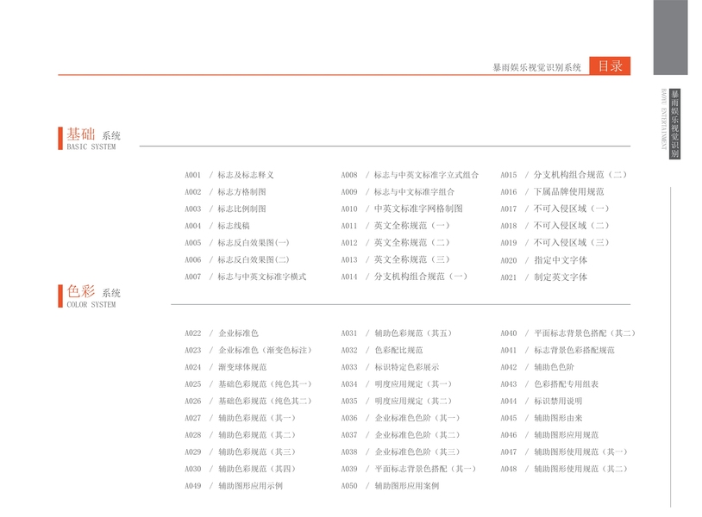
Task: Click entry A027 辅助色彩规范(其一)
Action: [240, 418]
